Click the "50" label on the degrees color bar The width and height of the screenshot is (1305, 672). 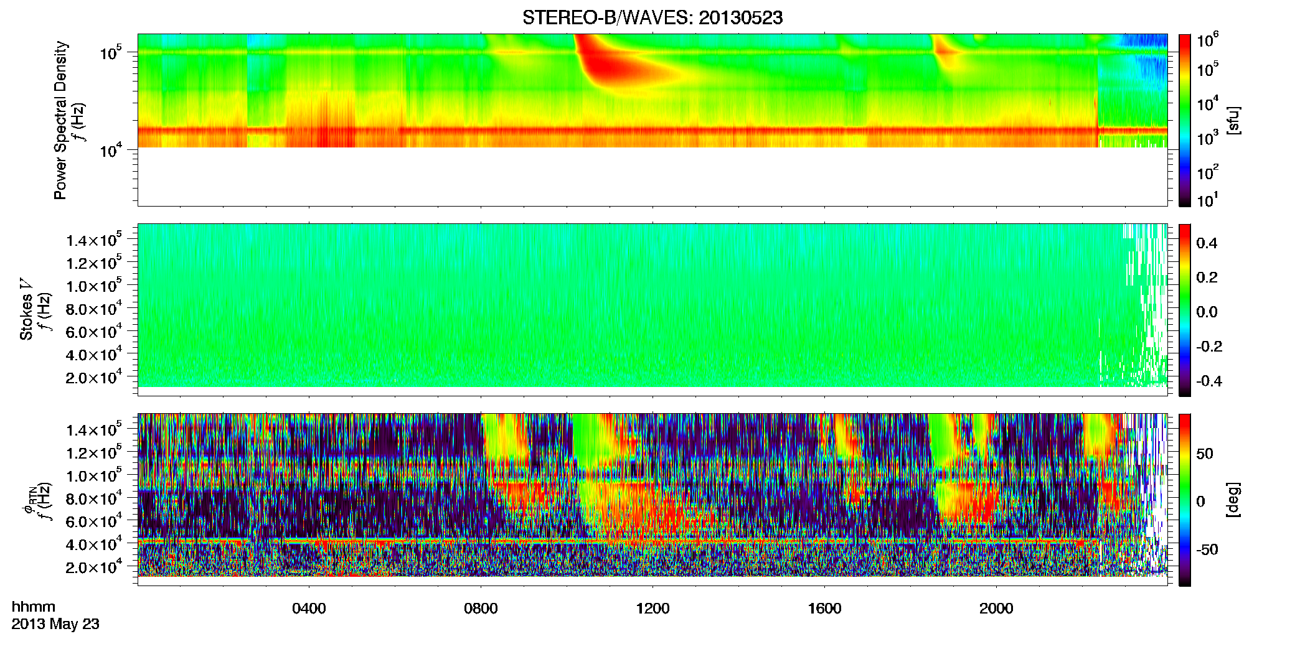click(x=1205, y=454)
